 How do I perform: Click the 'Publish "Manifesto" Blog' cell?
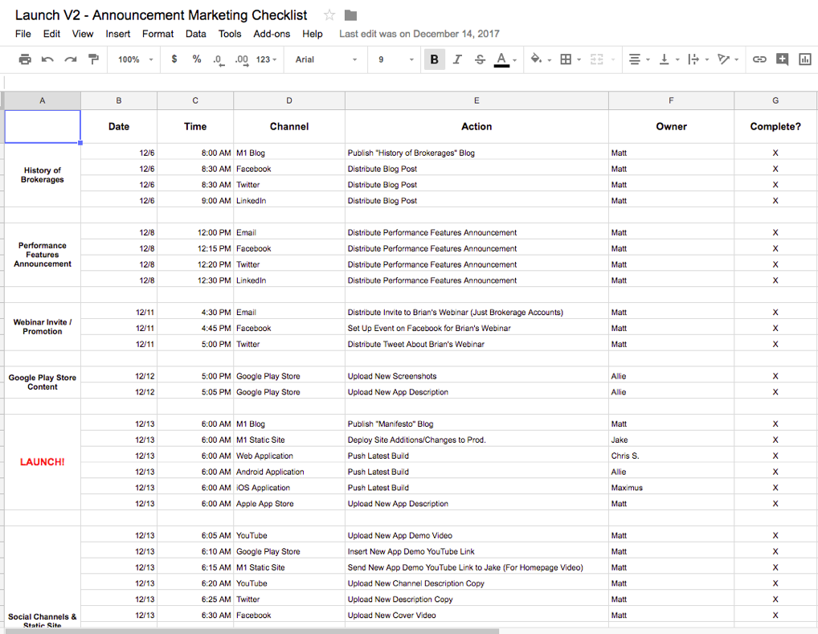coord(476,423)
